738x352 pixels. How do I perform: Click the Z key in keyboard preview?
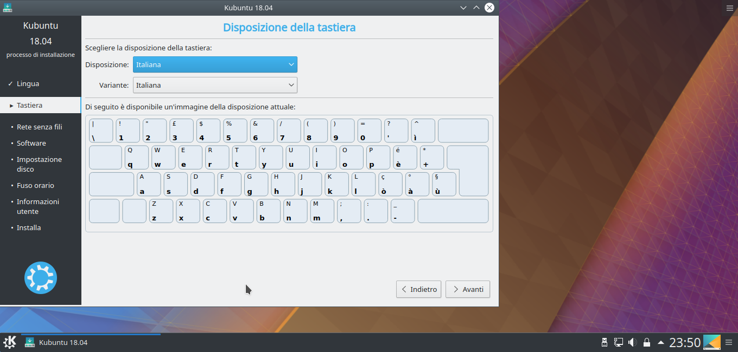[161, 211]
